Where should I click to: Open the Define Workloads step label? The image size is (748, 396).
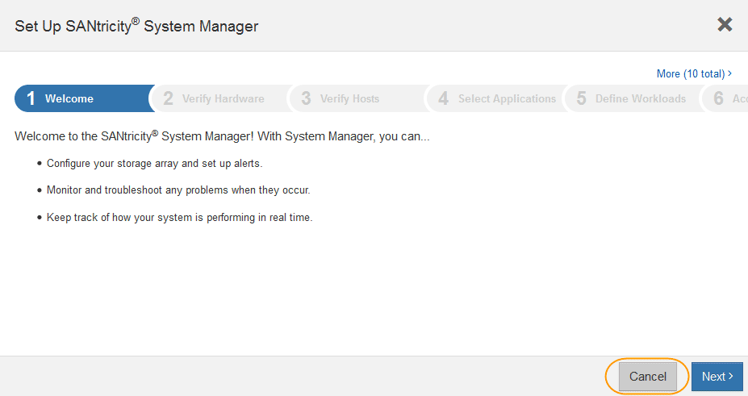(641, 98)
